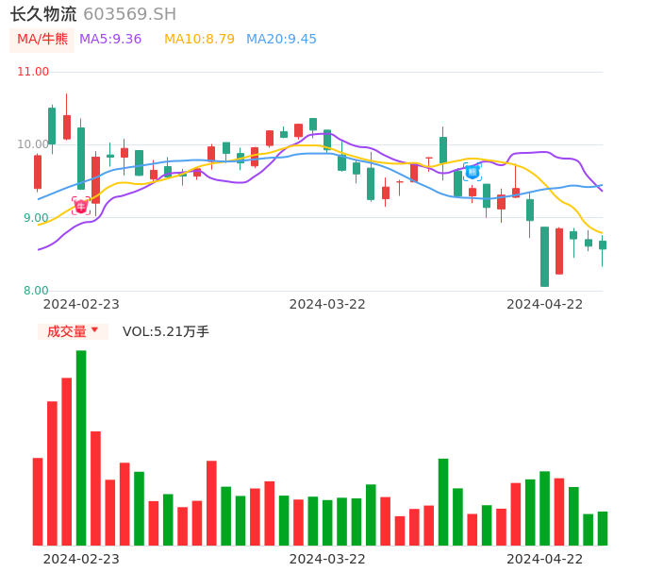Click the blue bear marker icon on the chart

pyautogui.click(x=473, y=172)
